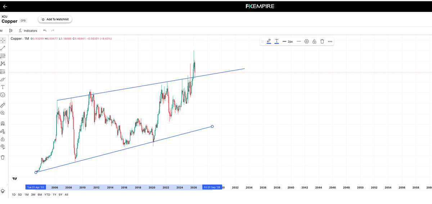Open the emoji icons tool

pyautogui.click(x=3, y=95)
